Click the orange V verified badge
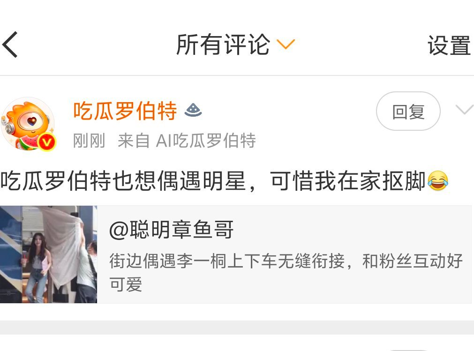474x351 pixels. point(47,142)
